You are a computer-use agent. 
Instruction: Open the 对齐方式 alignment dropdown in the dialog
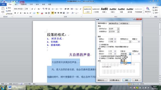118,29
